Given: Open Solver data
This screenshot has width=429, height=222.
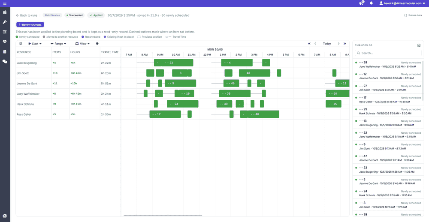Looking at the screenshot, I should 413,15.
